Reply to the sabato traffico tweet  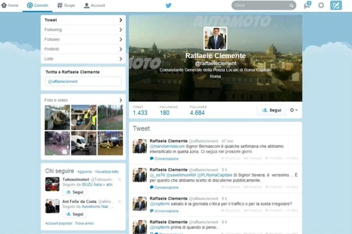pos(231,210)
